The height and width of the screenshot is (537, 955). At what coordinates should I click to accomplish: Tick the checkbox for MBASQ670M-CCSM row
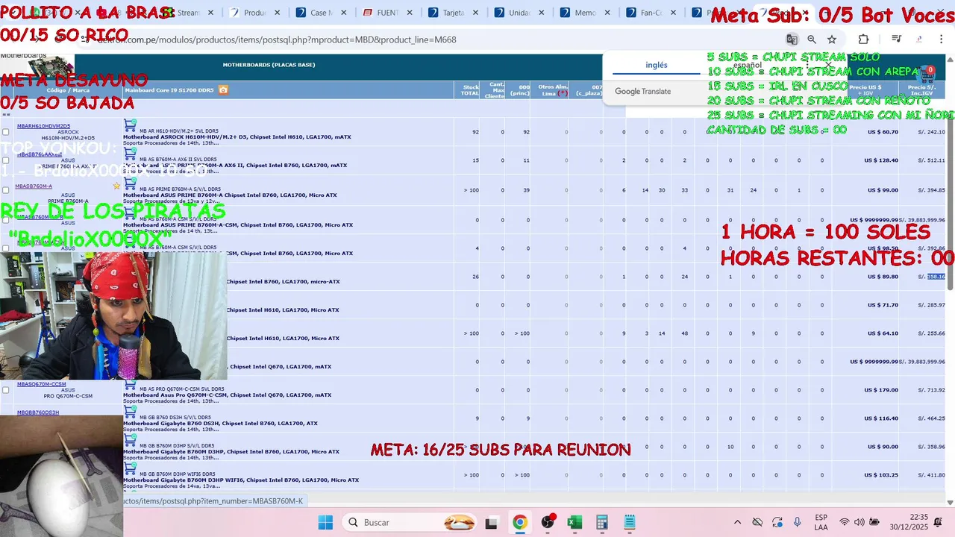[x=6, y=390]
